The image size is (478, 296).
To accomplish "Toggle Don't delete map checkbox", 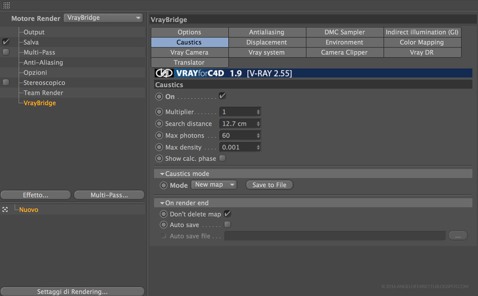I will point(227,214).
